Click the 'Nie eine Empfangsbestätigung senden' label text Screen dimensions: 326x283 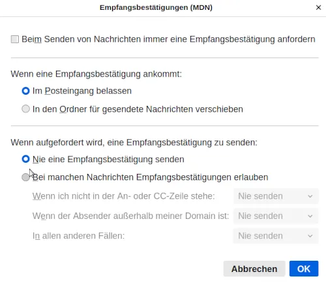tap(108, 159)
